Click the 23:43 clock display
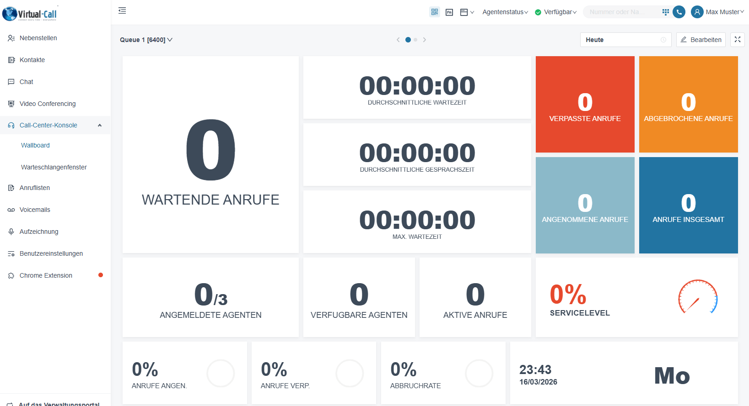This screenshot has height=406, width=749. pyautogui.click(x=535, y=369)
